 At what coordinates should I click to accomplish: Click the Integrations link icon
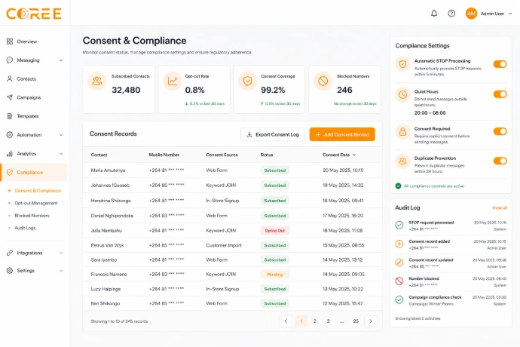click(10, 253)
